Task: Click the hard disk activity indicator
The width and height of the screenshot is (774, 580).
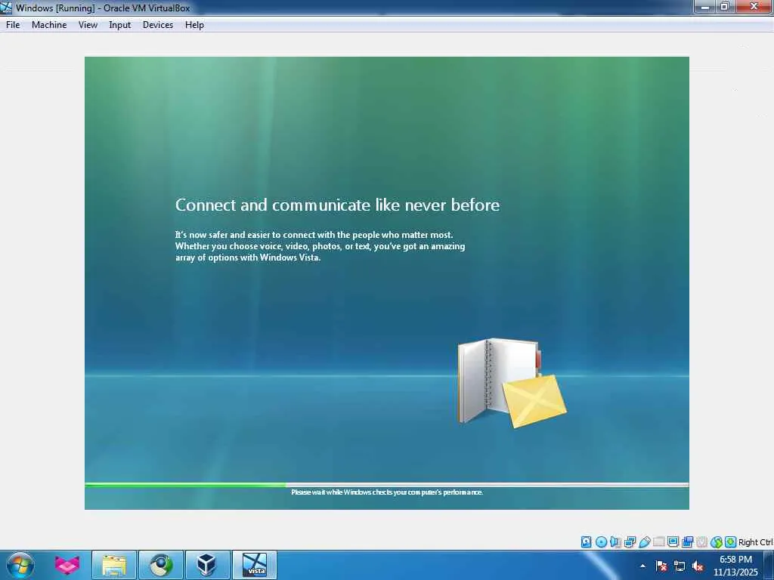Action: click(586, 542)
